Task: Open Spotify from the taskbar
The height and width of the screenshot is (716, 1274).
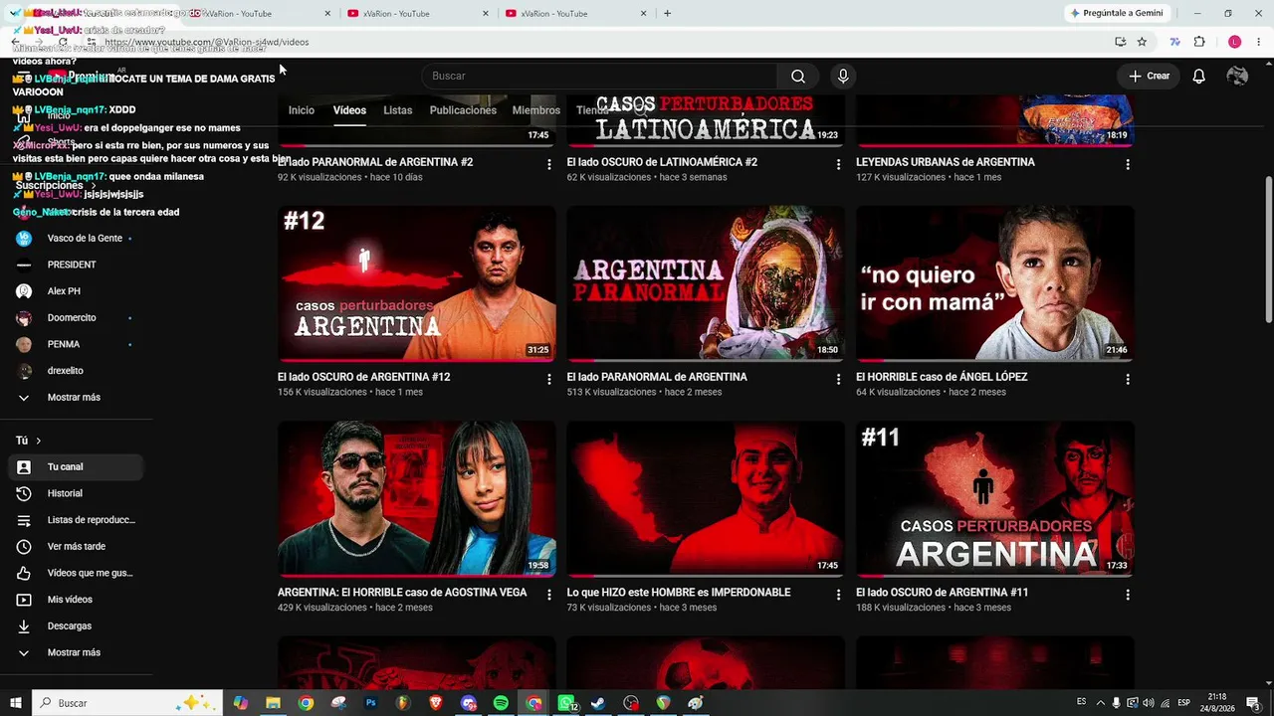Action: [501, 703]
